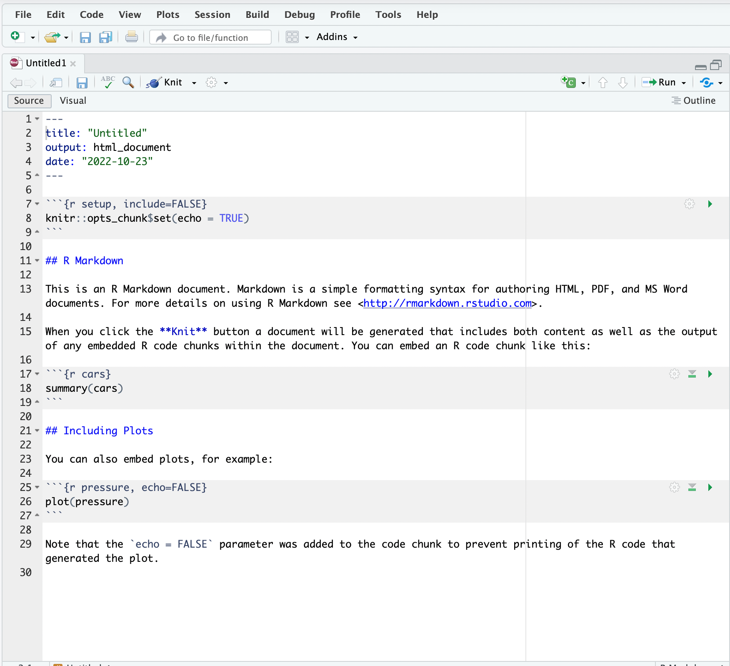Open the File menu
Viewport: 730px width, 666px height.
(x=23, y=15)
